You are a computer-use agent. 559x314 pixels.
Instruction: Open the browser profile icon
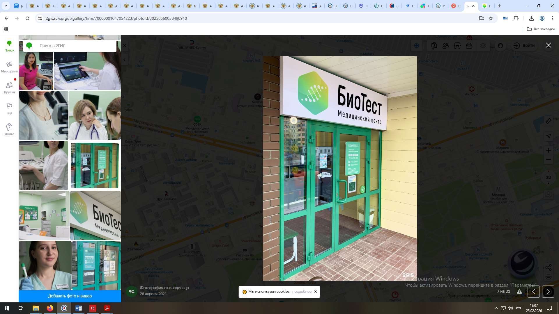coord(542,18)
